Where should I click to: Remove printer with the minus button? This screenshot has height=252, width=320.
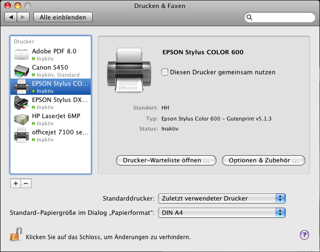click(x=26, y=183)
